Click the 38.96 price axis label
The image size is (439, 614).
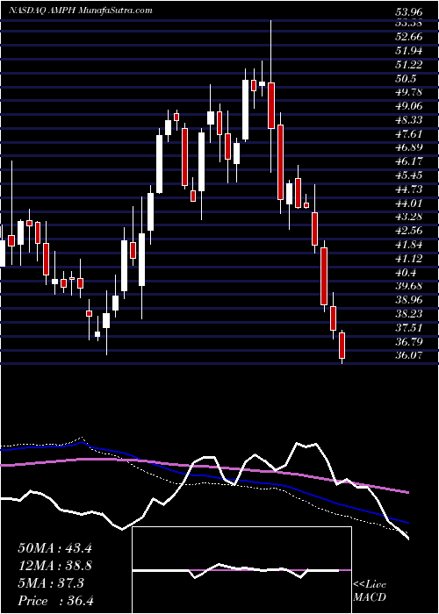[x=409, y=300]
